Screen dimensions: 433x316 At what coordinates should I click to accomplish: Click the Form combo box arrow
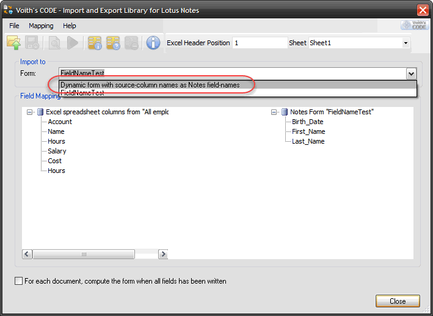tap(411, 73)
